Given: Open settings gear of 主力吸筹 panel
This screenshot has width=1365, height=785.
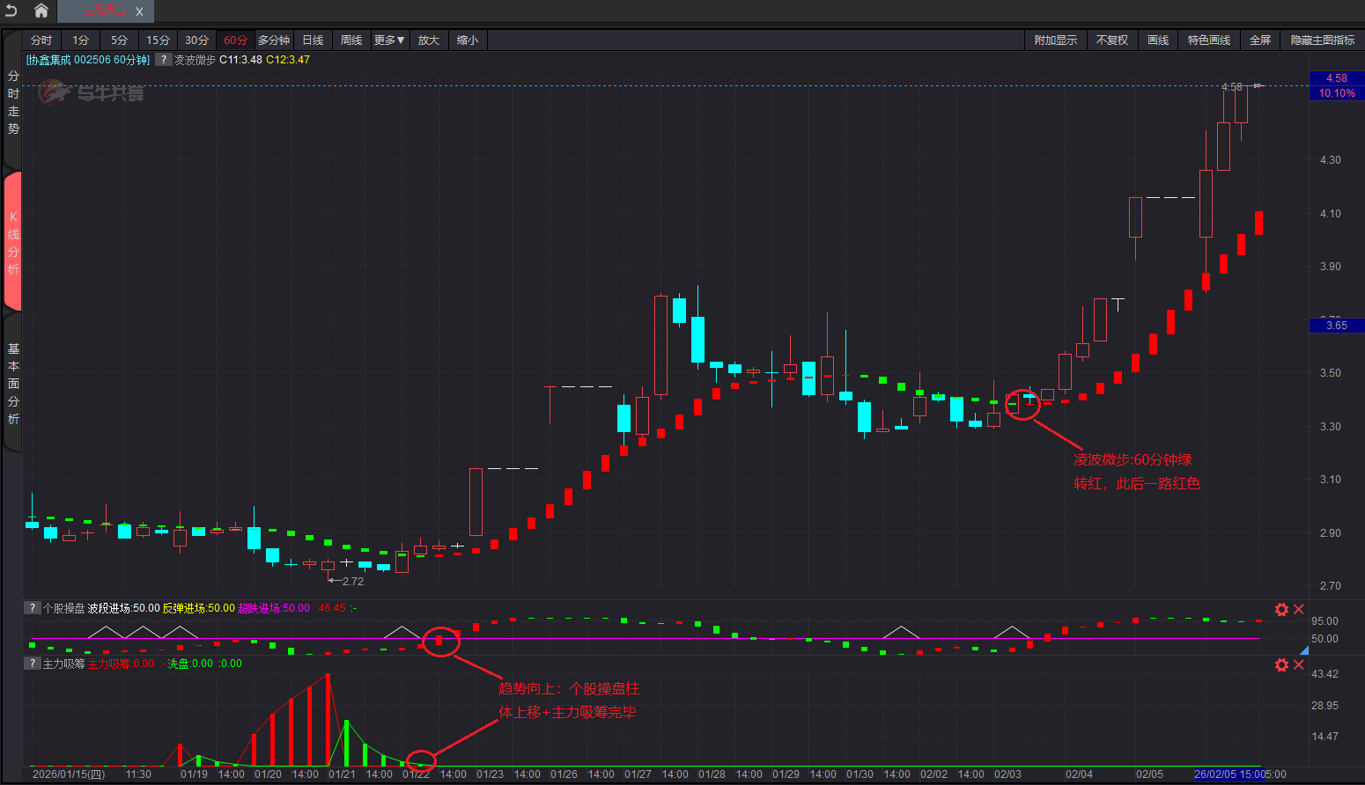Looking at the screenshot, I should pos(1281,664).
